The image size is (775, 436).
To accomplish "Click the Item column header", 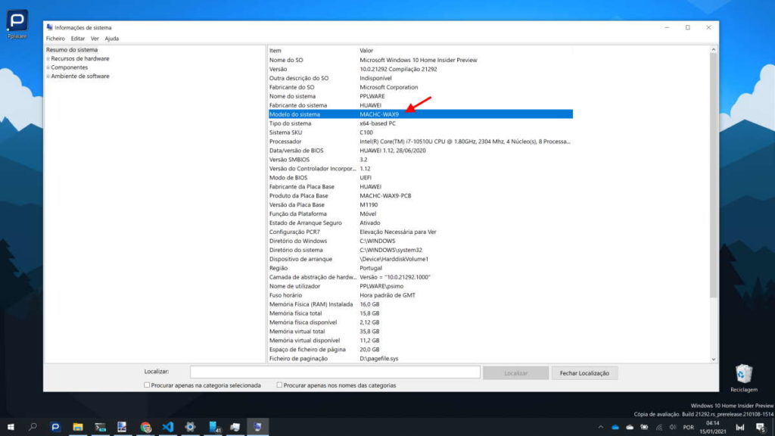I will (275, 51).
